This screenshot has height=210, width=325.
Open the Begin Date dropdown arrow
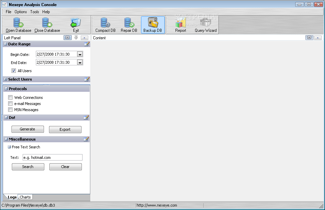click(x=80, y=55)
